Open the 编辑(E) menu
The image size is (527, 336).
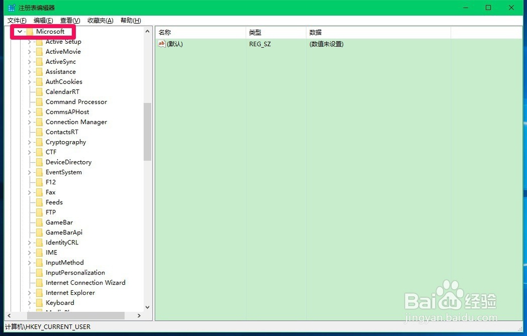pyautogui.click(x=43, y=21)
